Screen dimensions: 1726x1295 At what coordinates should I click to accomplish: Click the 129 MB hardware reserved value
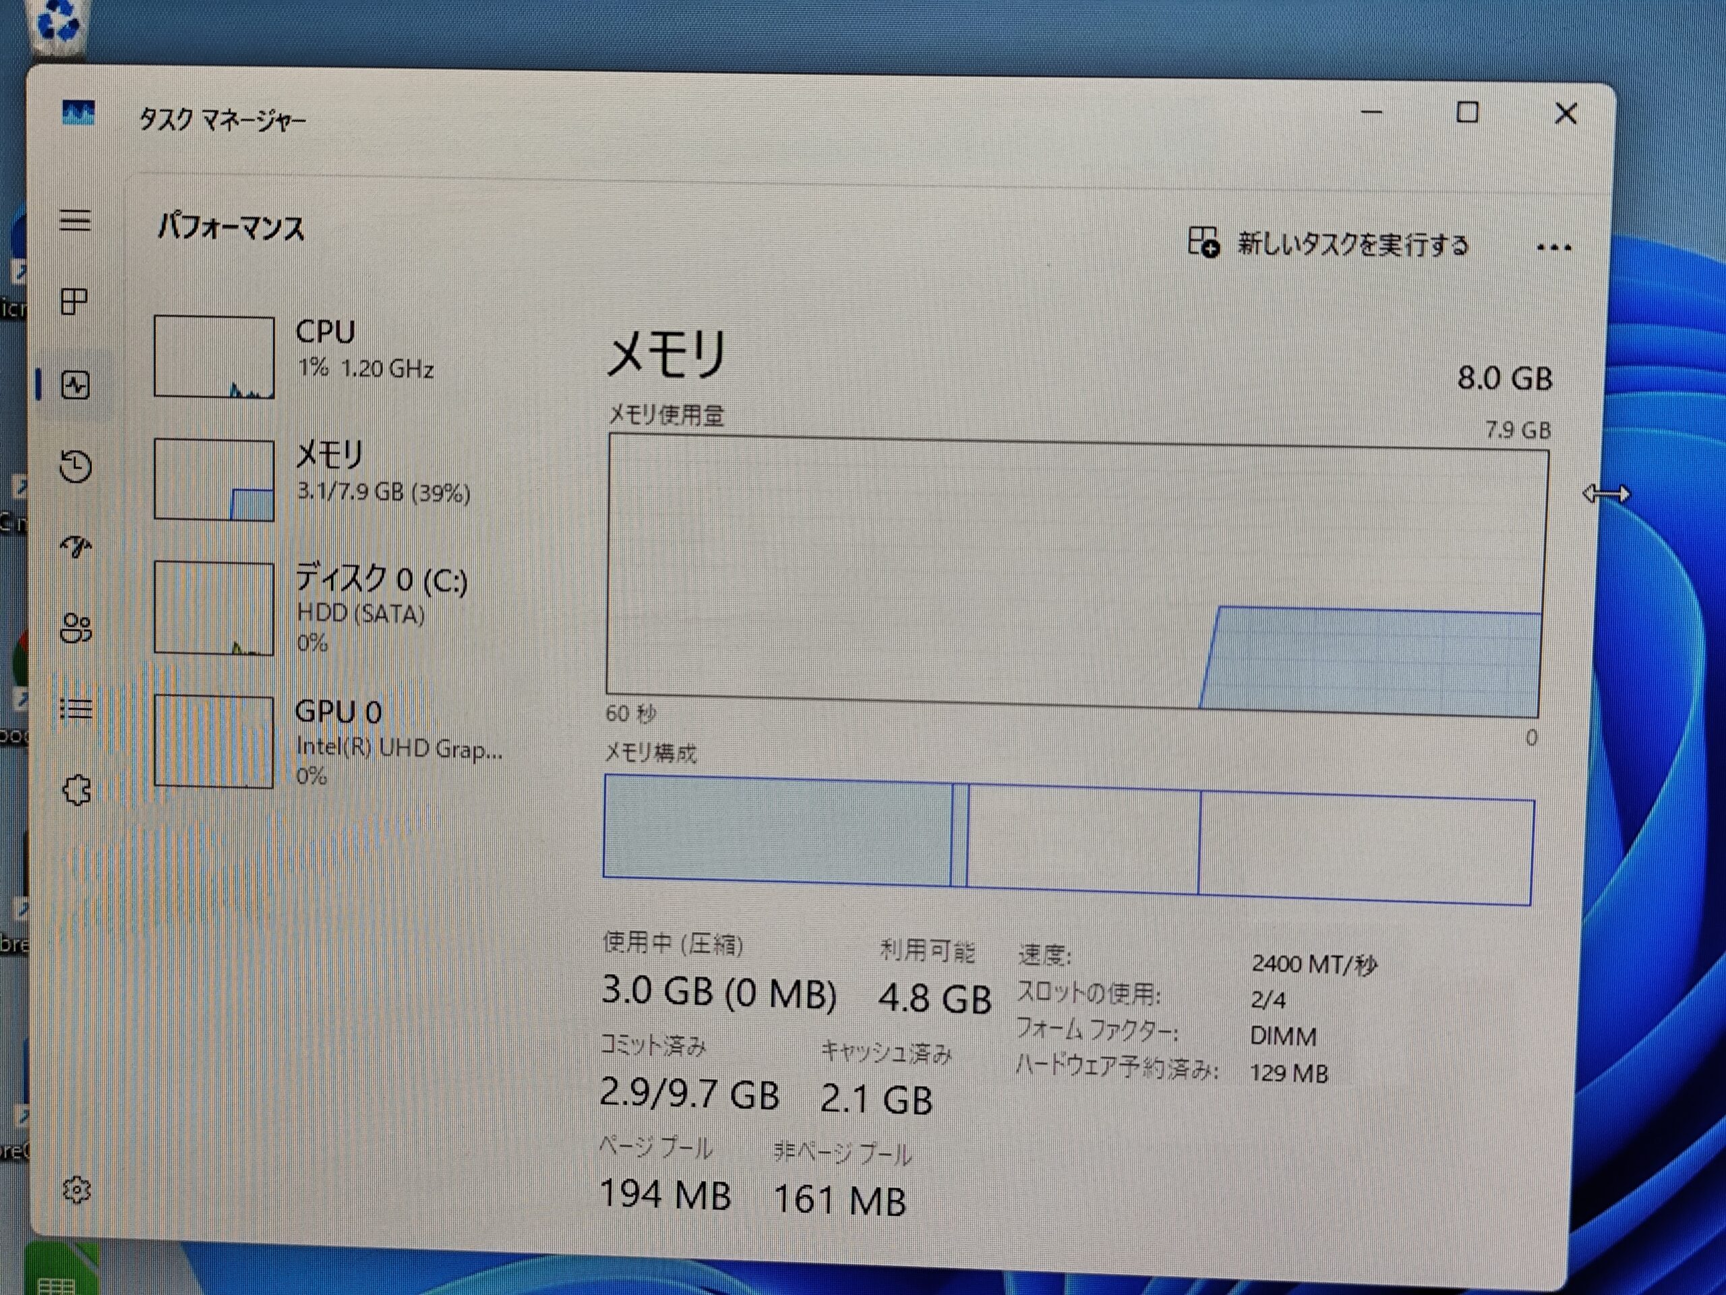point(1288,1073)
